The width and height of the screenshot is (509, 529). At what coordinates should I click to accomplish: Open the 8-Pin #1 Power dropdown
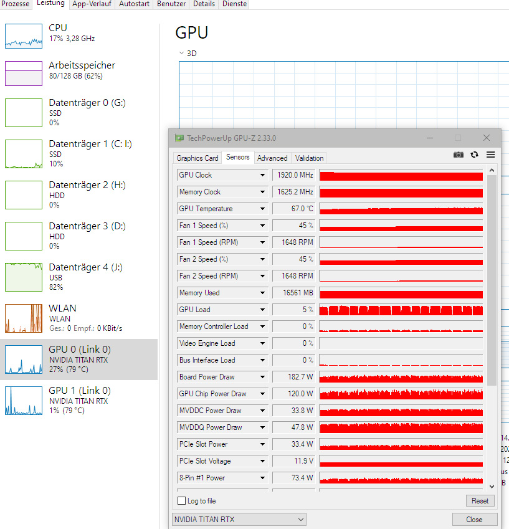(262, 478)
